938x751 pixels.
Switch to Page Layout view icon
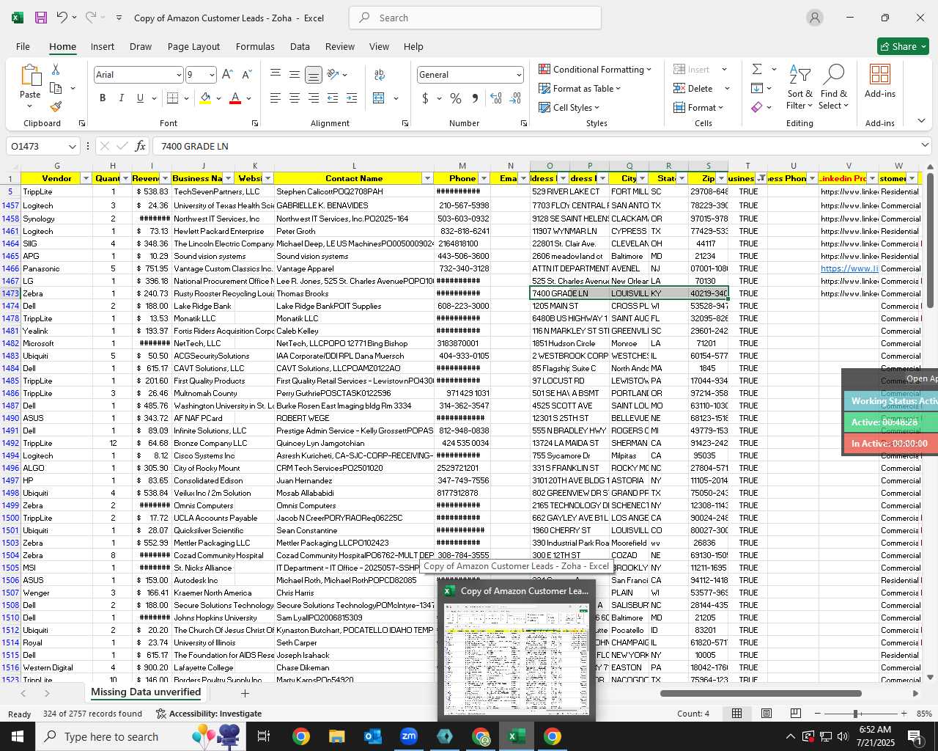pos(766,714)
